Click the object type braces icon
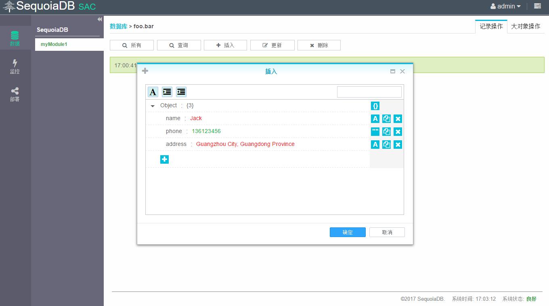The height and width of the screenshot is (306, 549). [x=375, y=106]
